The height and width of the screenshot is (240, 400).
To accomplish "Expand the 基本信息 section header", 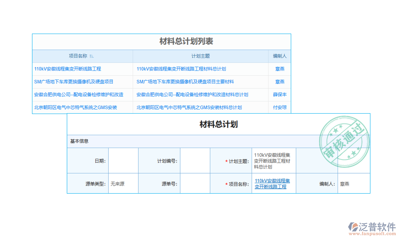I will click(79, 141).
